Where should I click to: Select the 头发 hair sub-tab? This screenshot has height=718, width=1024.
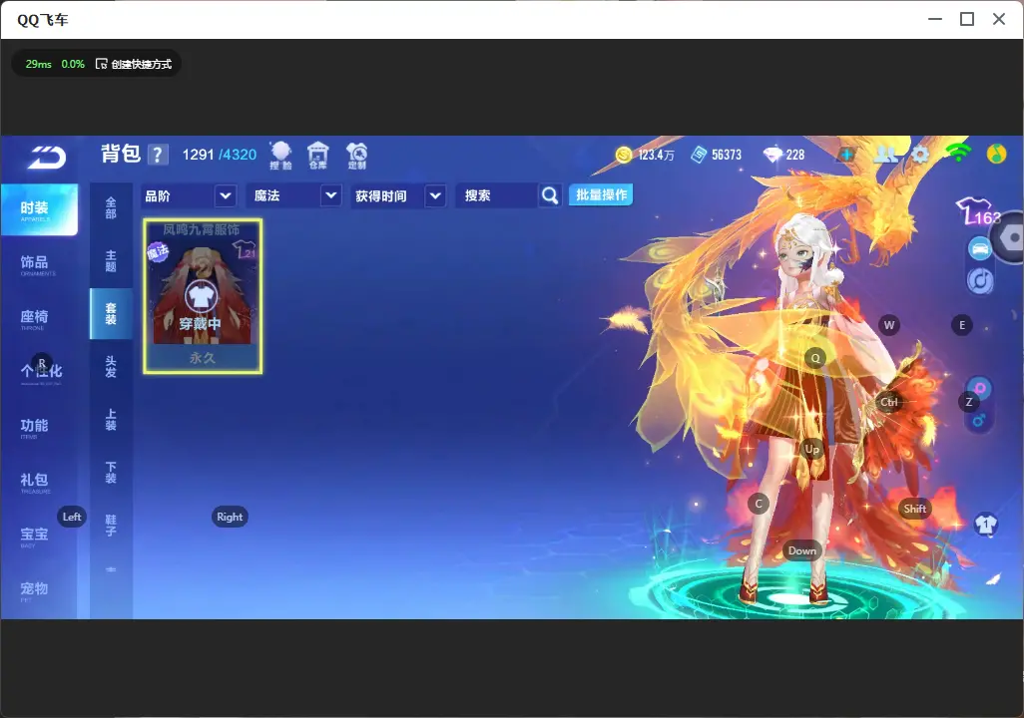pos(111,367)
